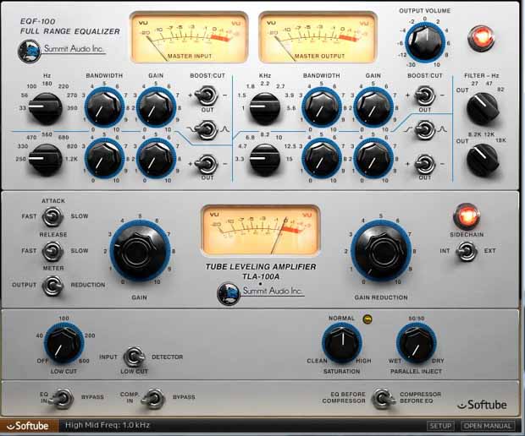The height and width of the screenshot is (436, 525).
Task: Click the red lamp above Sidechain
Action: pyautogui.click(x=465, y=215)
